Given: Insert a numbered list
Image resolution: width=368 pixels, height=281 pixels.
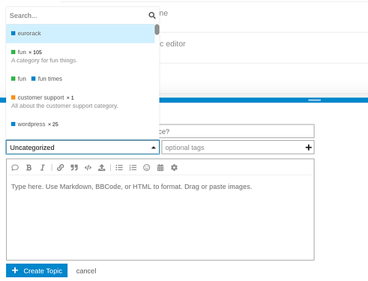Looking at the screenshot, I should tap(133, 168).
